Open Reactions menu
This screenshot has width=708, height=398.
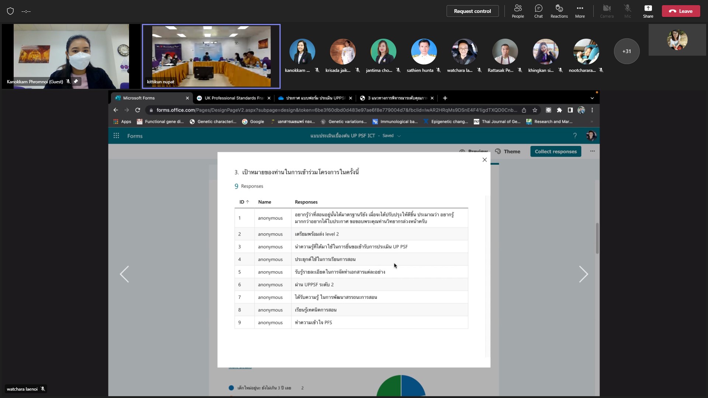559,11
